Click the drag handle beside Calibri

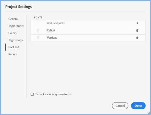pyautogui.click(x=38, y=31)
